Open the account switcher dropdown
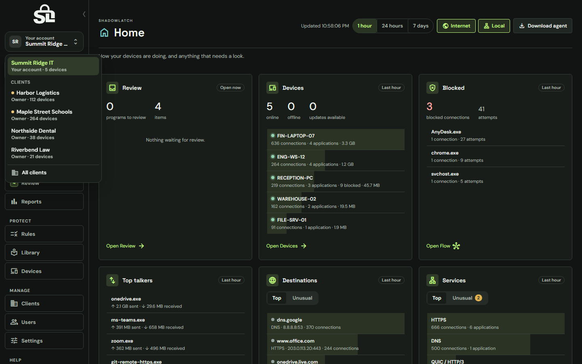This screenshot has height=364, width=582. (x=44, y=42)
